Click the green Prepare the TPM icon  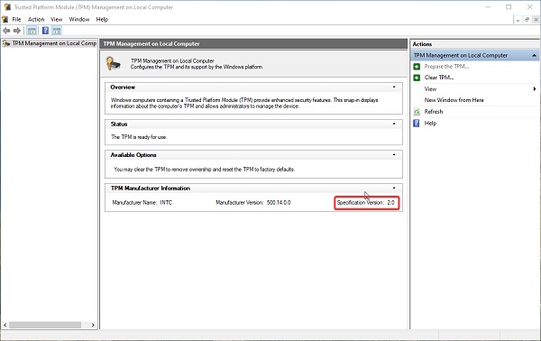[x=417, y=67]
